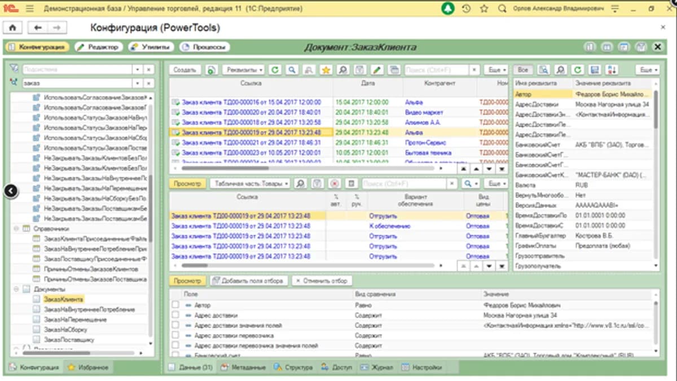Click the yellow star icon in list toolbar
Screen dimensions: 677x381
[326, 70]
